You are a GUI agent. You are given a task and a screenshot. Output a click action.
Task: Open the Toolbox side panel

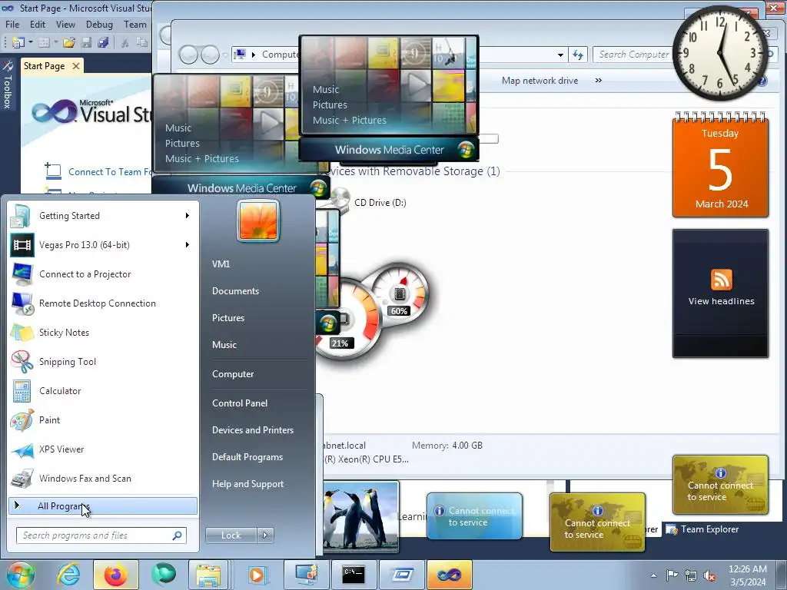(x=8, y=85)
